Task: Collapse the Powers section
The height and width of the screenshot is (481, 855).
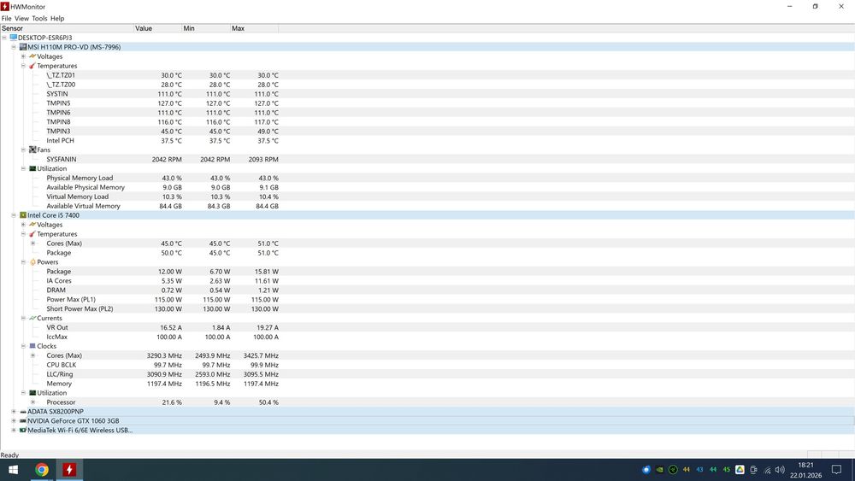Action: pyautogui.click(x=23, y=262)
